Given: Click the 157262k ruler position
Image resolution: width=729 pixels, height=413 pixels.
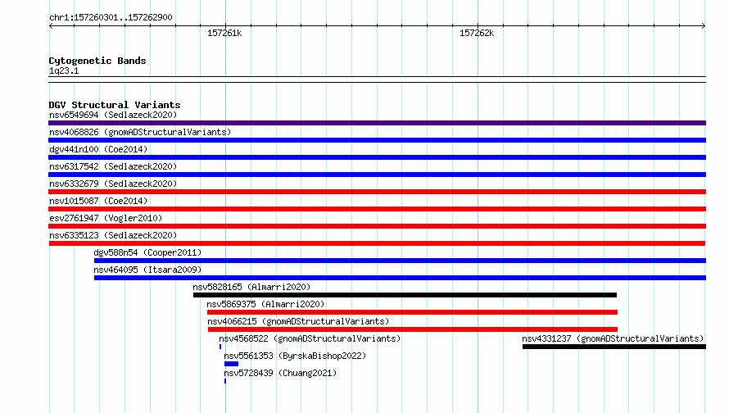Looking at the screenshot, I should [x=477, y=33].
